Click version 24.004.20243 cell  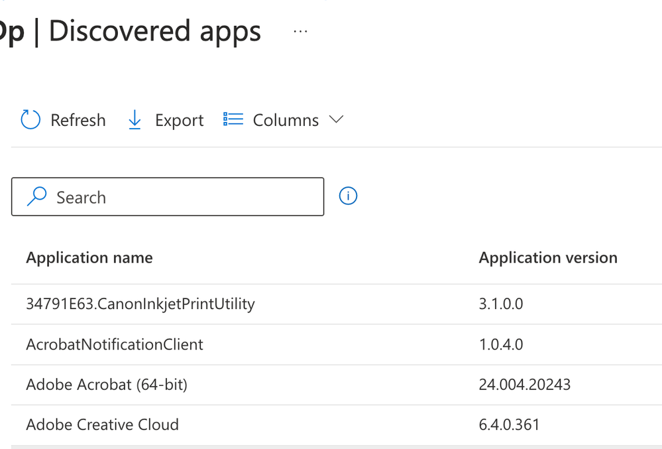pos(524,385)
